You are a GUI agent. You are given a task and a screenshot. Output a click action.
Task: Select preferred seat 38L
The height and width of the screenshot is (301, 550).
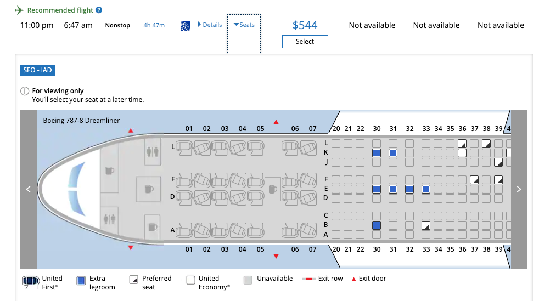pos(486,144)
